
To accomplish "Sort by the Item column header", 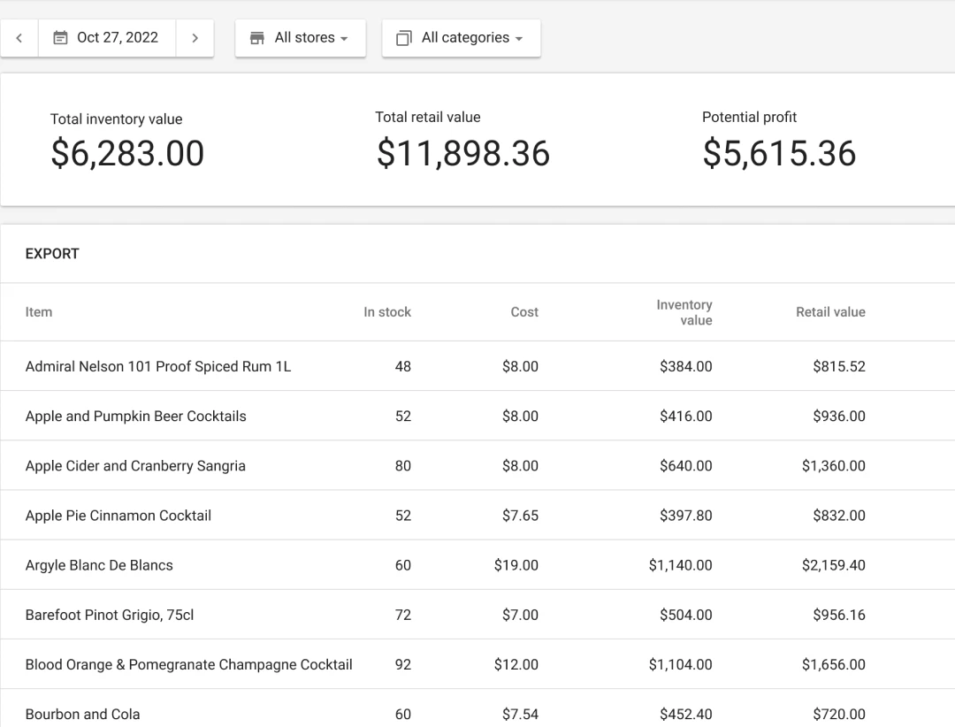I will tap(39, 312).
